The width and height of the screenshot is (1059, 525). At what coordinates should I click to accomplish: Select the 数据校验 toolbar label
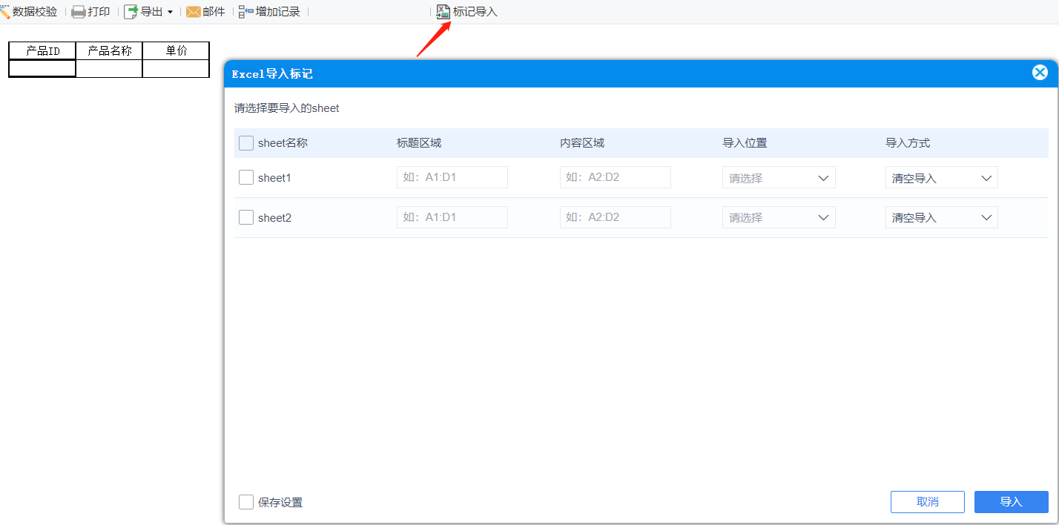35,12
